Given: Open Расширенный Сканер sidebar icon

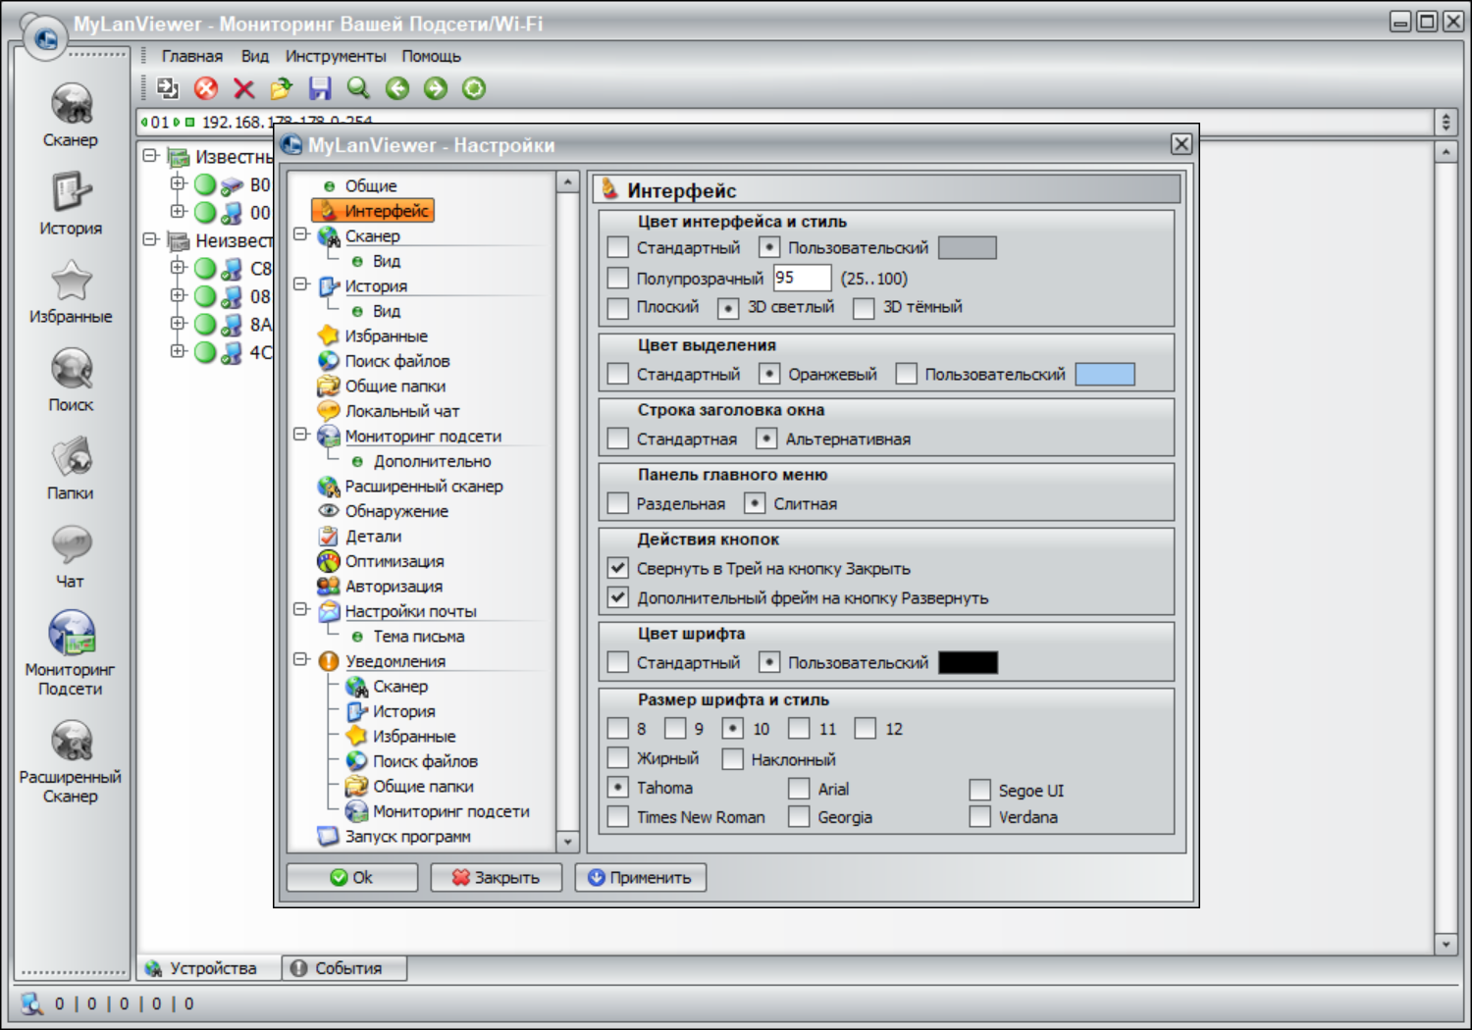Looking at the screenshot, I should (71, 742).
